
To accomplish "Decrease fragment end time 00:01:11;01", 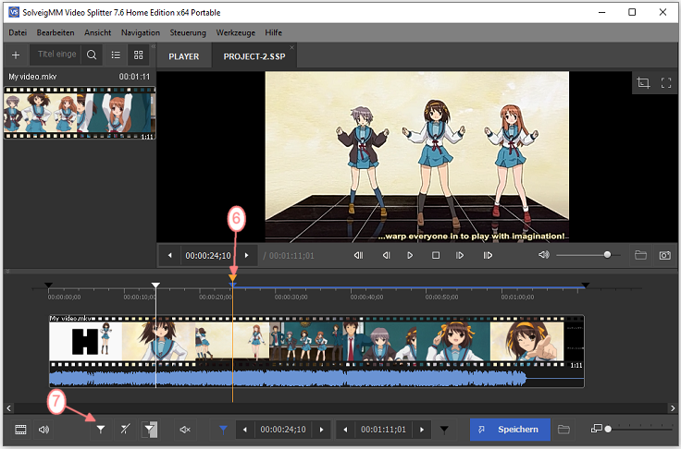I will [x=345, y=430].
